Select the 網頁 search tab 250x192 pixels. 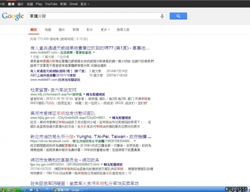click(x=34, y=30)
